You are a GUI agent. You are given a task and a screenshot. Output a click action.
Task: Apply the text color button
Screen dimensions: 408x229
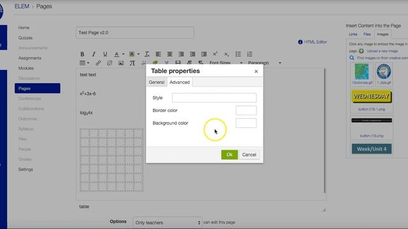click(x=117, y=54)
